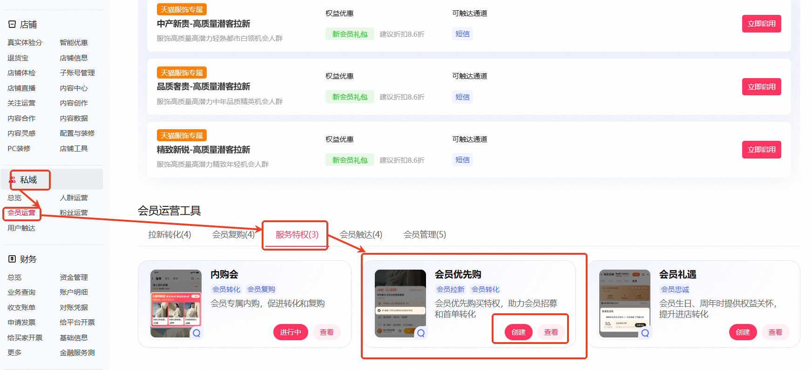812x370 pixels.
Task: Click 立即启用 for 精致新锐-高质量潜客拉新
Action: (761, 150)
